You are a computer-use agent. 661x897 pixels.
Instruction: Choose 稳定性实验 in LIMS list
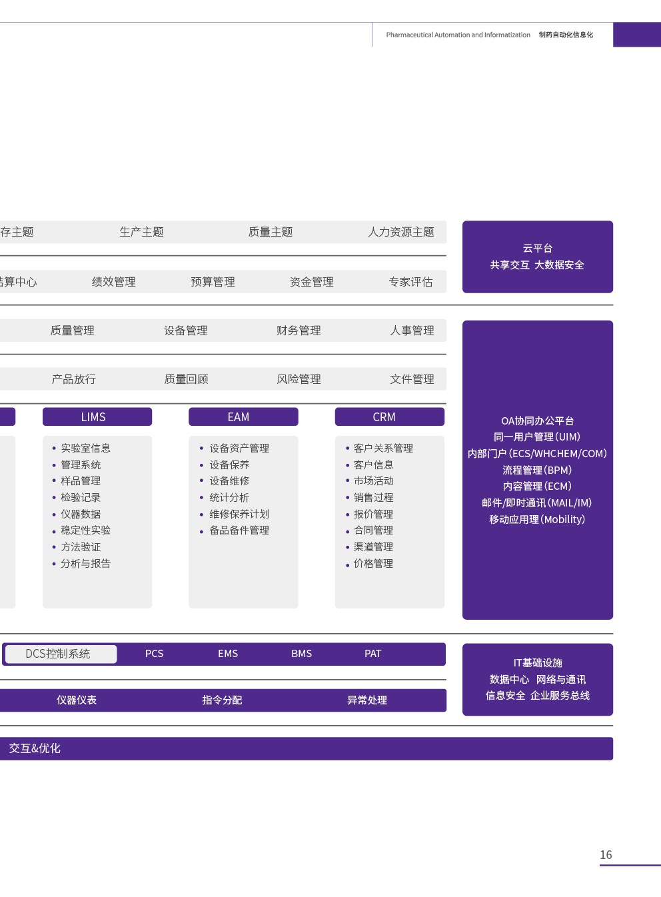coord(85,530)
